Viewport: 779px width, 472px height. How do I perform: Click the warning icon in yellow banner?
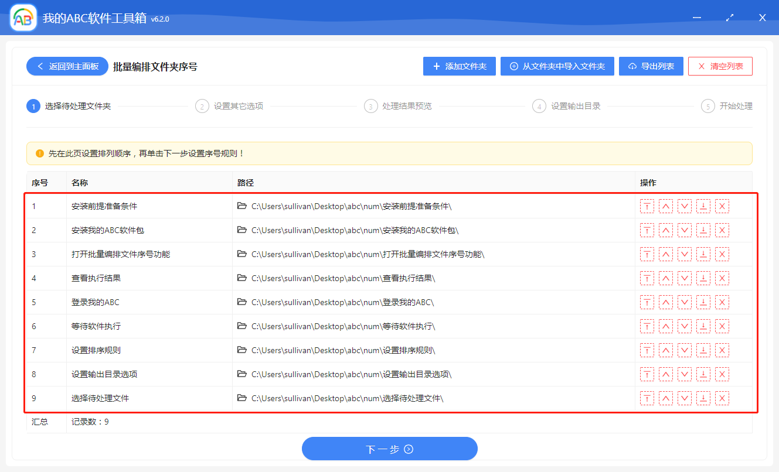[x=38, y=153]
